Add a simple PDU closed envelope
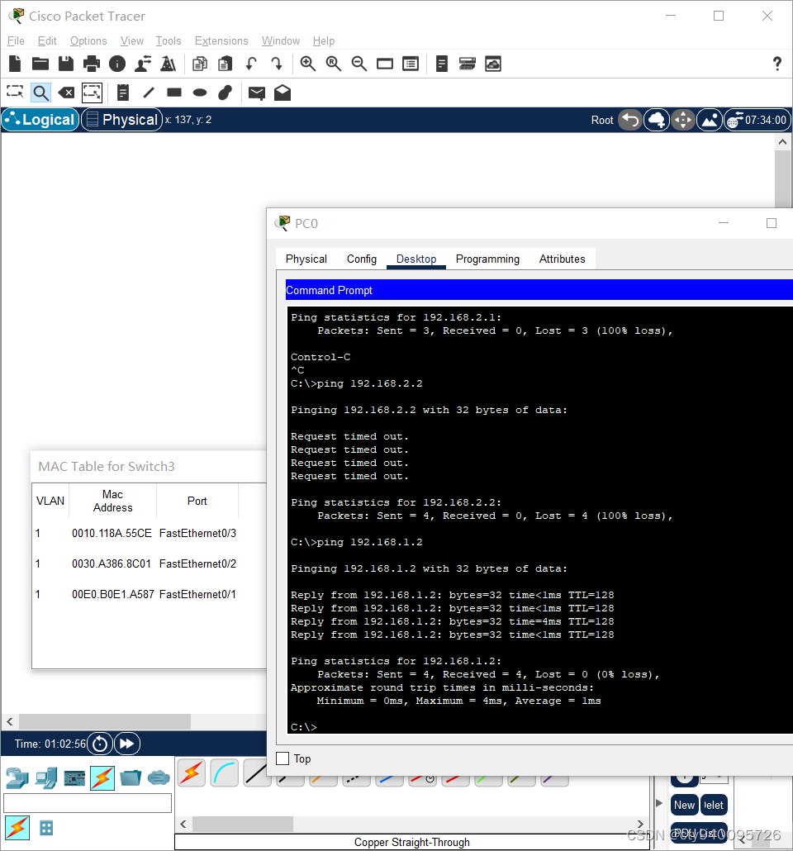Viewport: 793px width, 851px height. [x=257, y=93]
